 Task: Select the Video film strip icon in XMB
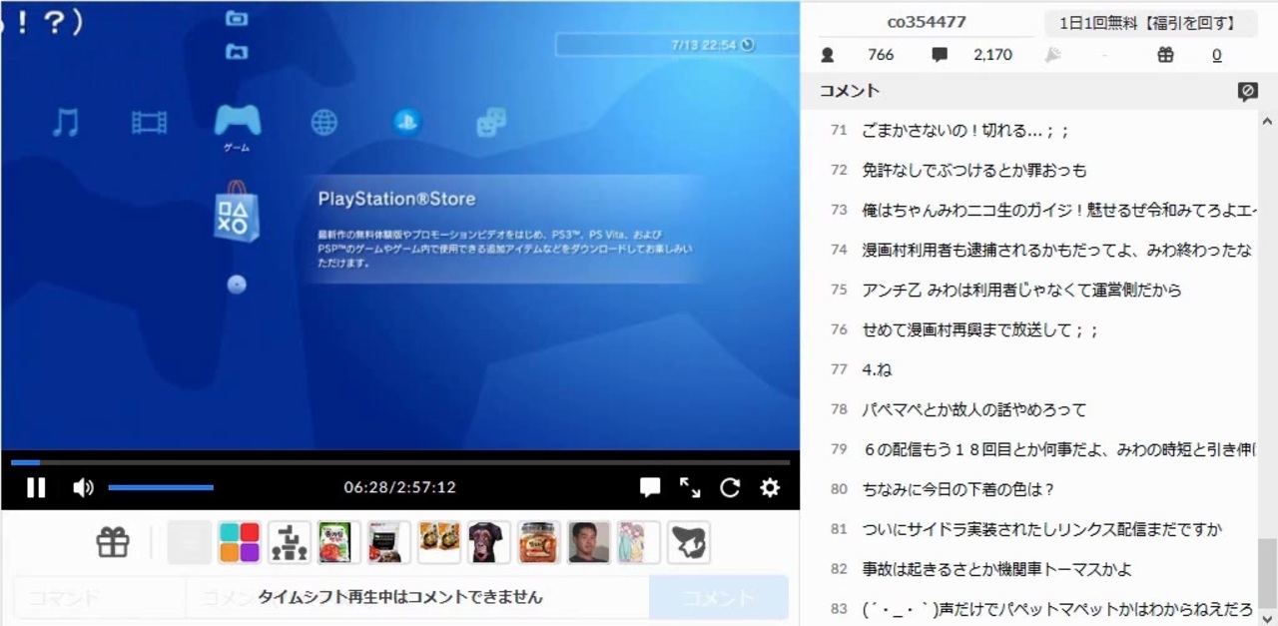click(x=150, y=123)
